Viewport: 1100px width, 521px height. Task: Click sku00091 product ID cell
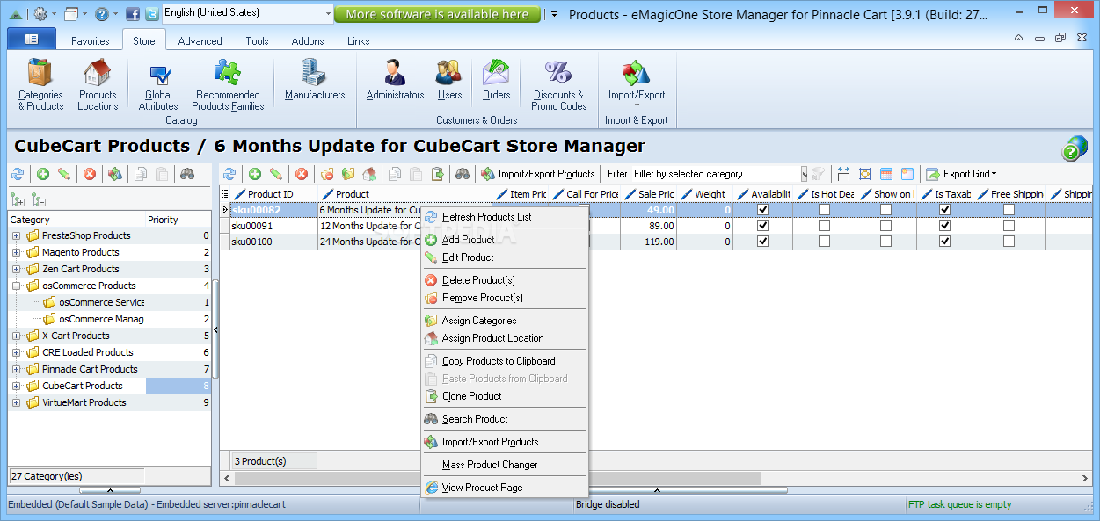(x=273, y=226)
